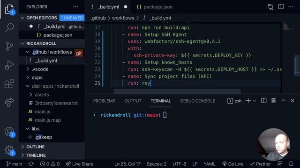Screen dimensions: 300x168
Task: Click Prettier in status bar
Action: coord(260,164)
